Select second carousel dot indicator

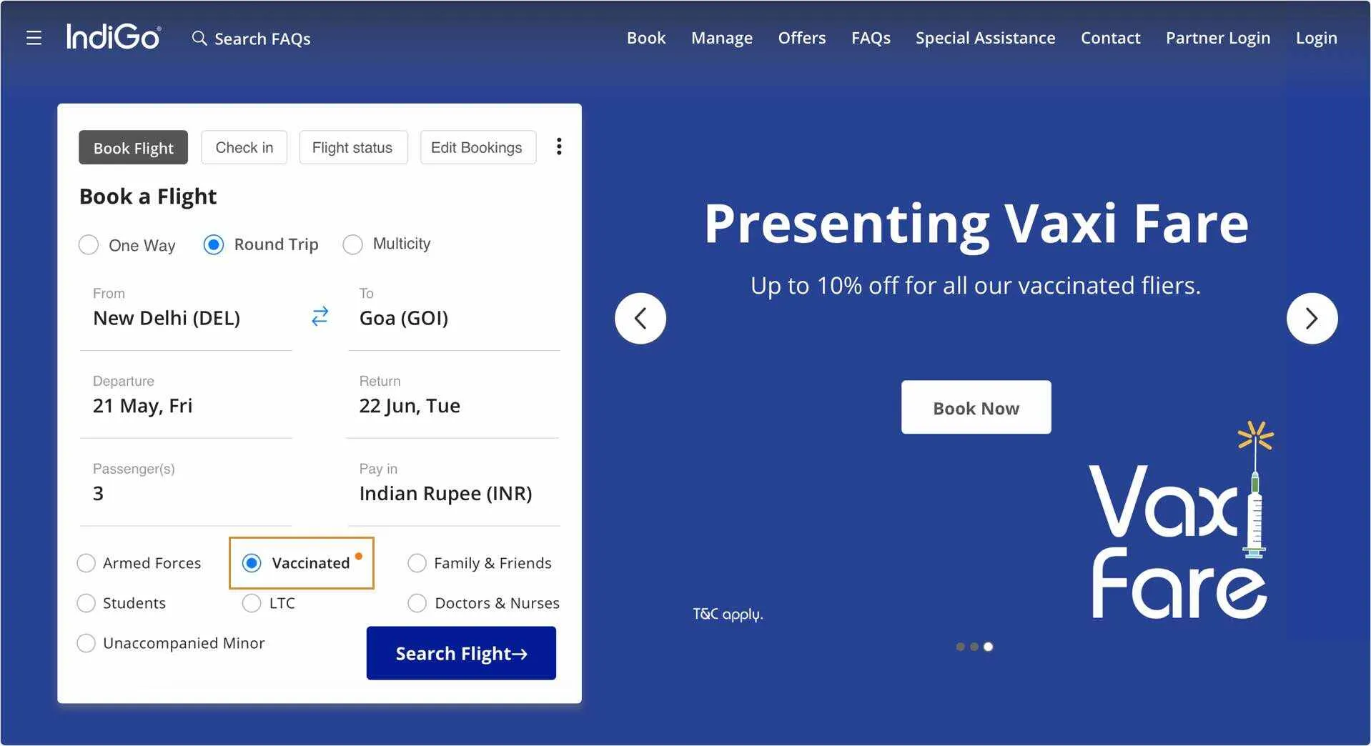(974, 647)
